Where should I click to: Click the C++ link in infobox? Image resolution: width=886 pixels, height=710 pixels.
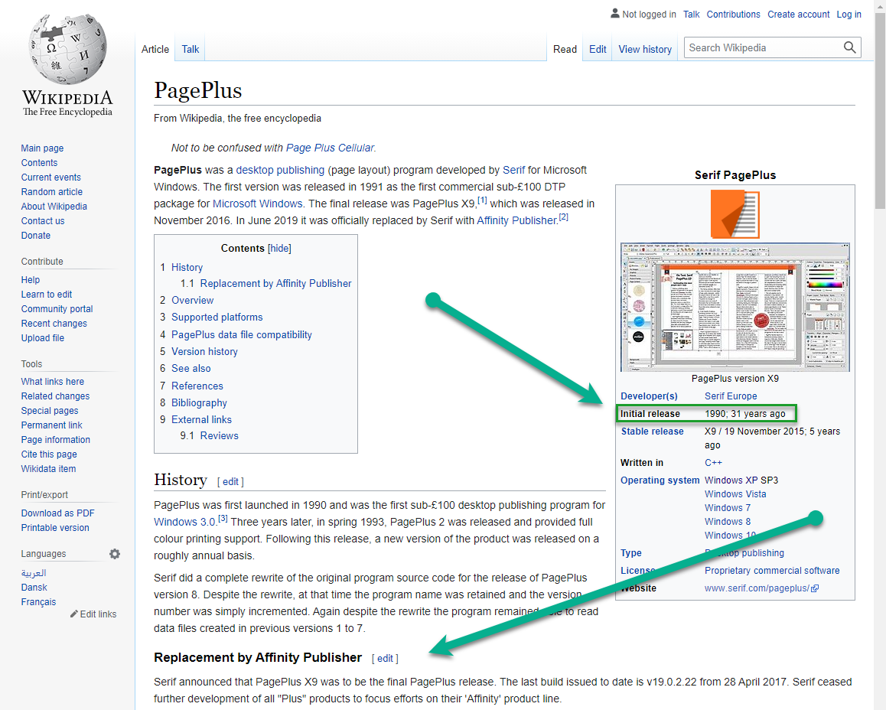click(x=713, y=463)
